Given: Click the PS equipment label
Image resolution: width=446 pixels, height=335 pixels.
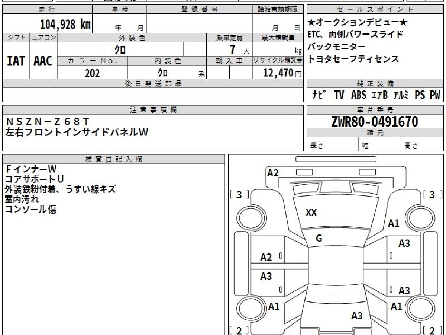Looking at the screenshot, I should (420, 95).
